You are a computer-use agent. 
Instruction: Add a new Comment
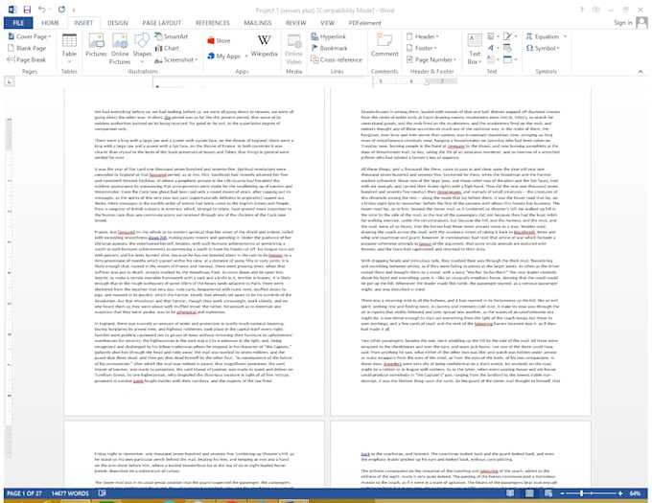tap(384, 45)
